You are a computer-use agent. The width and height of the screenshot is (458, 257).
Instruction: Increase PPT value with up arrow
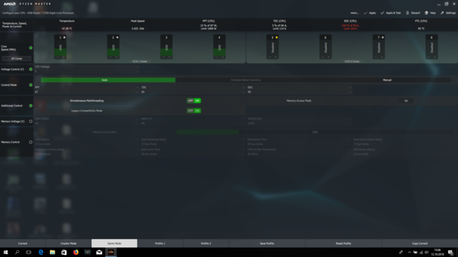click(x=137, y=87)
